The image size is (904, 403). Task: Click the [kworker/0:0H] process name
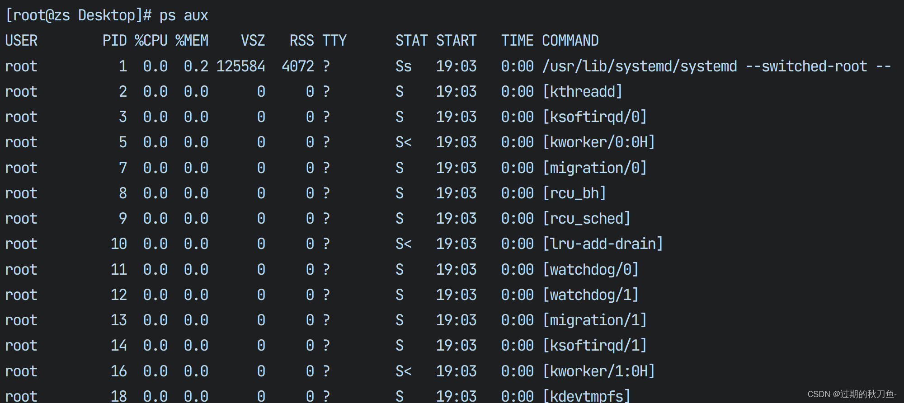coord(598,142)
